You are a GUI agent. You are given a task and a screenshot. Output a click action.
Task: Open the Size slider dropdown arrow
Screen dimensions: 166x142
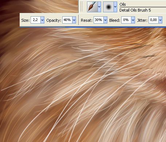[x=43, y=20]
